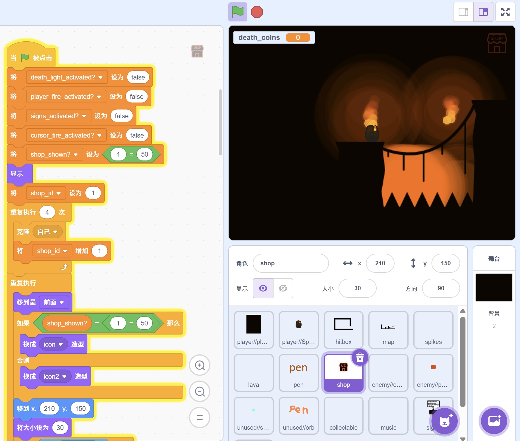Click the green flag to run project

238,12
